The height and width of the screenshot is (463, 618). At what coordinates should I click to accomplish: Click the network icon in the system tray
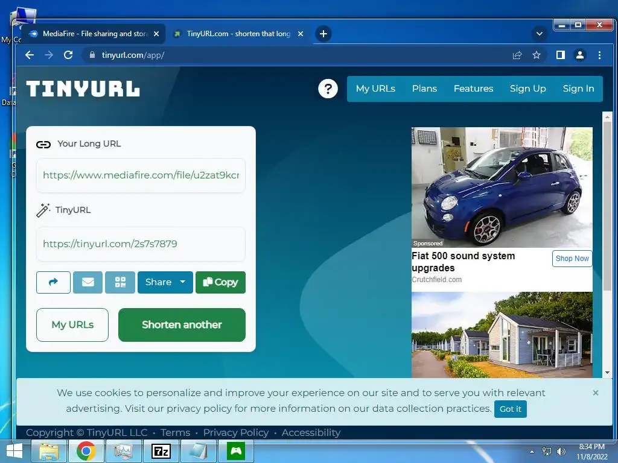547,452
